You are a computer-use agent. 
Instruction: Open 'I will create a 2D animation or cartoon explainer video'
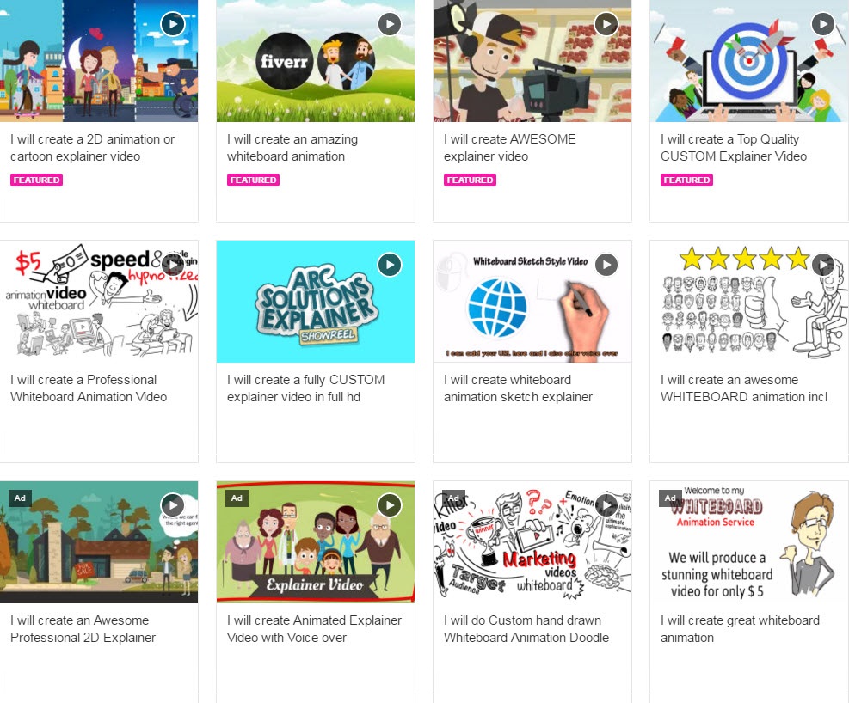93,148
